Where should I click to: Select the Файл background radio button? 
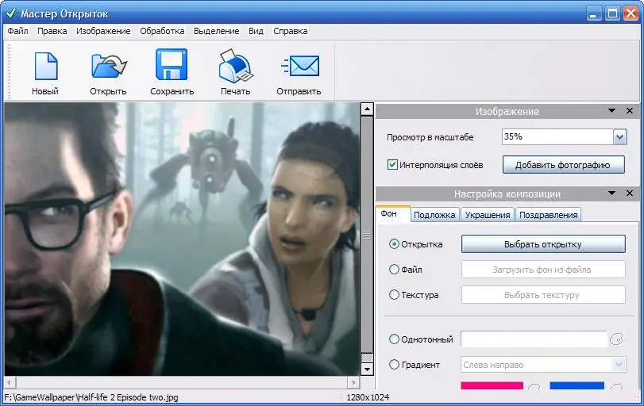coord(394,270)
